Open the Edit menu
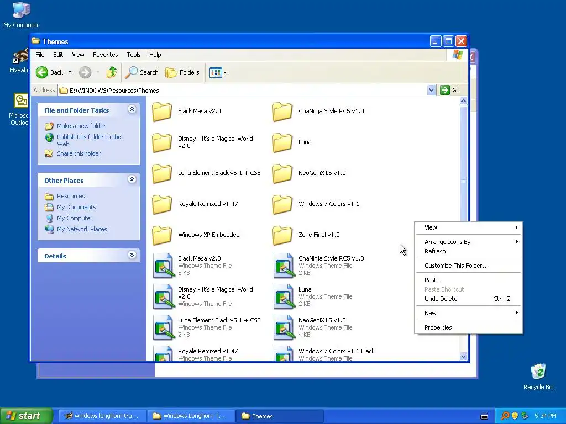Image resolution: width=566 pixels, height=424 pixels. [58, 55]
